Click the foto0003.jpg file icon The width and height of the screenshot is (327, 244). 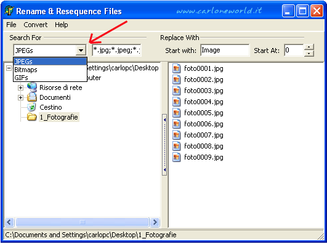pos(176,91)
